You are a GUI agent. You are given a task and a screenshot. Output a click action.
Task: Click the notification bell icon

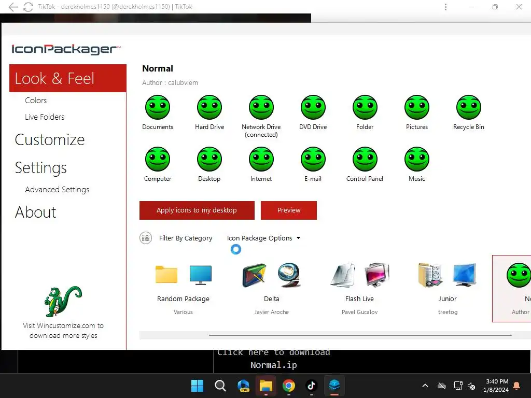click(x=517, y=386)
